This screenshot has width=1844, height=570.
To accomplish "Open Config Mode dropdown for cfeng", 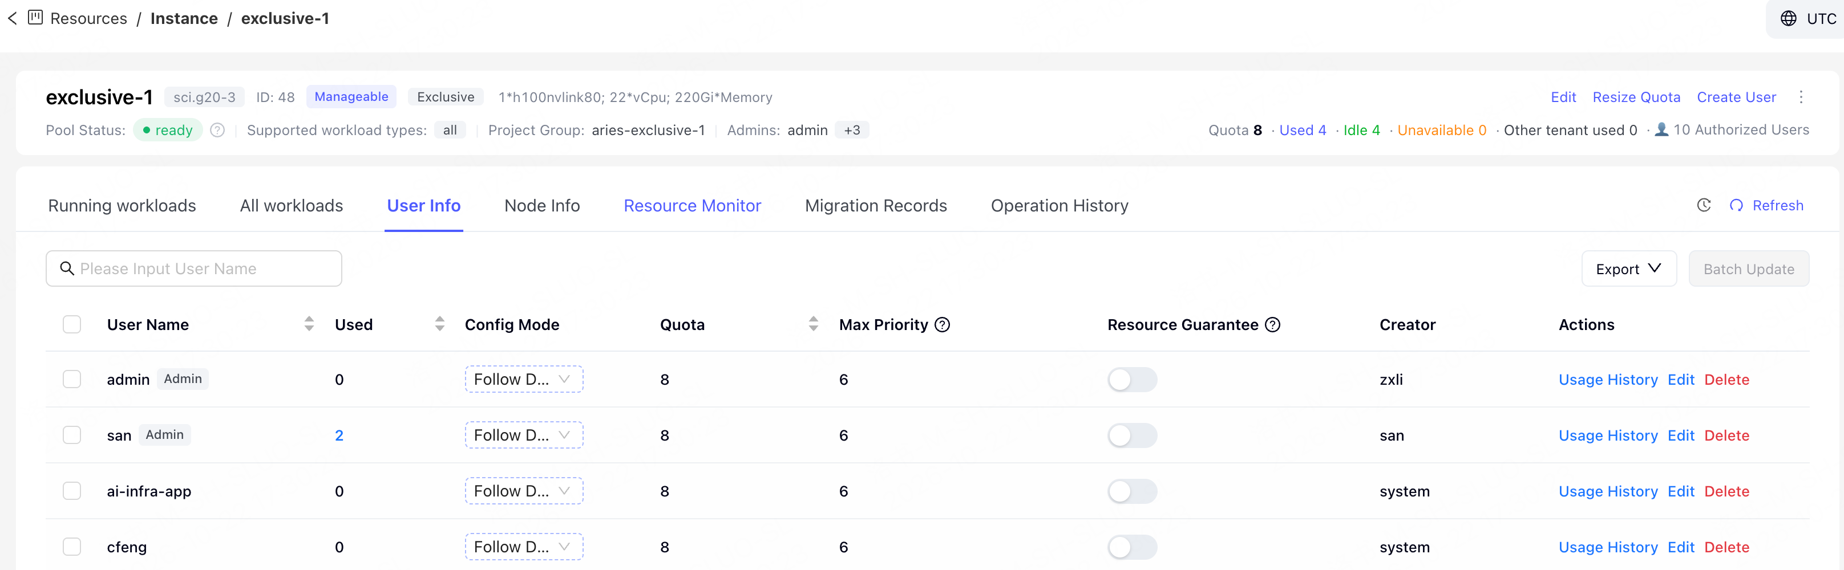I will pyautogui.click(x=524, y=547).
